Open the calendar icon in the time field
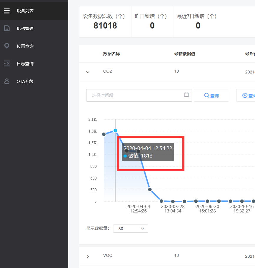 [x=186, y=95]
